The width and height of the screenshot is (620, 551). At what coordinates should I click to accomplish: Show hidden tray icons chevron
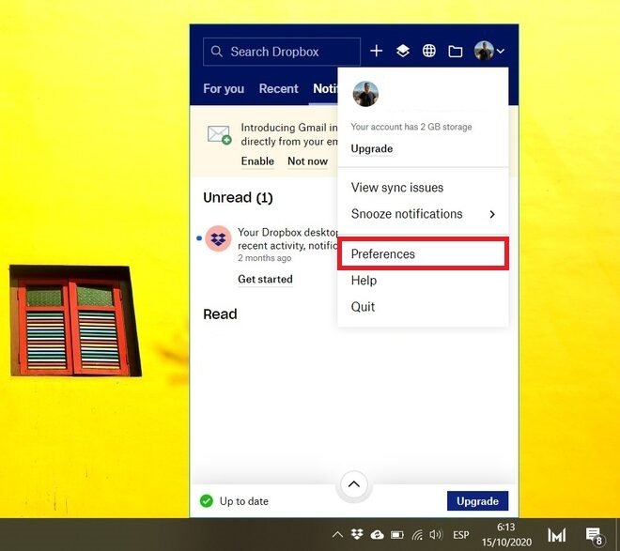point(337,535)
